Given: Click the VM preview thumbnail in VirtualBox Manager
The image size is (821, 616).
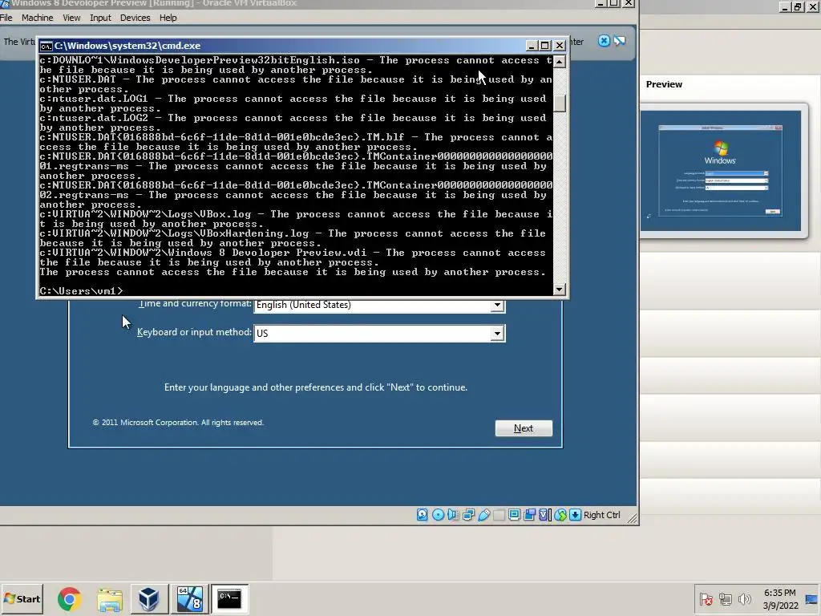Looking at the screenshot, I should pos(721,170).
